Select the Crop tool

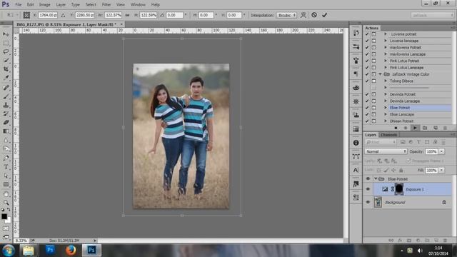[6, 69]
